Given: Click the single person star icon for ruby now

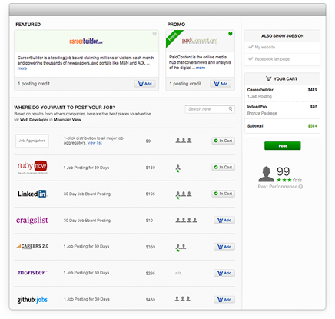Looking at the screenshot, I should pyautogui.click(x=178, y=168).
